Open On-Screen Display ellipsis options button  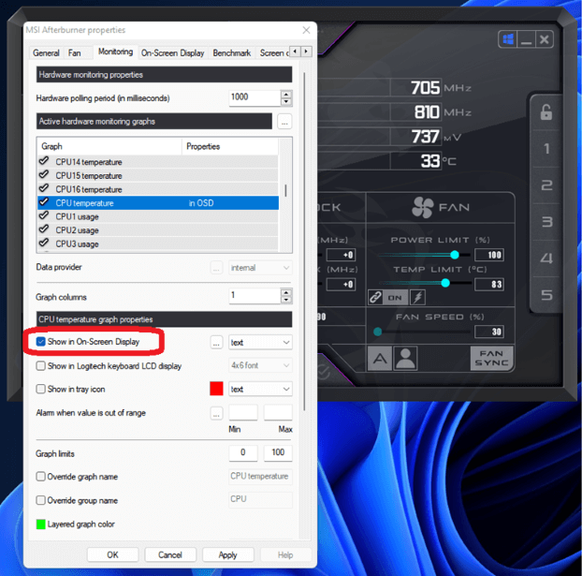[216, 342]
